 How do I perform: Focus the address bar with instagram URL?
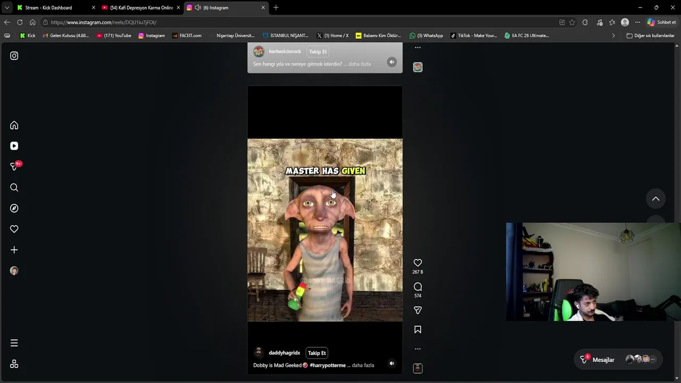298,22
